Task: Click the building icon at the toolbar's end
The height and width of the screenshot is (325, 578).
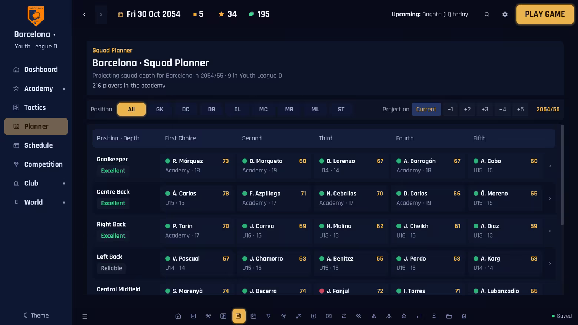Action: point(464,316)
